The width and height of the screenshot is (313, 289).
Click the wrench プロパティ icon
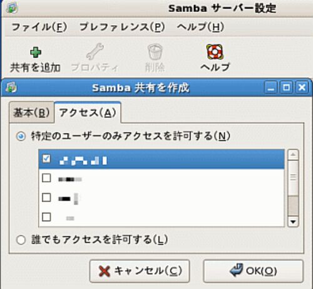point(95,51)
